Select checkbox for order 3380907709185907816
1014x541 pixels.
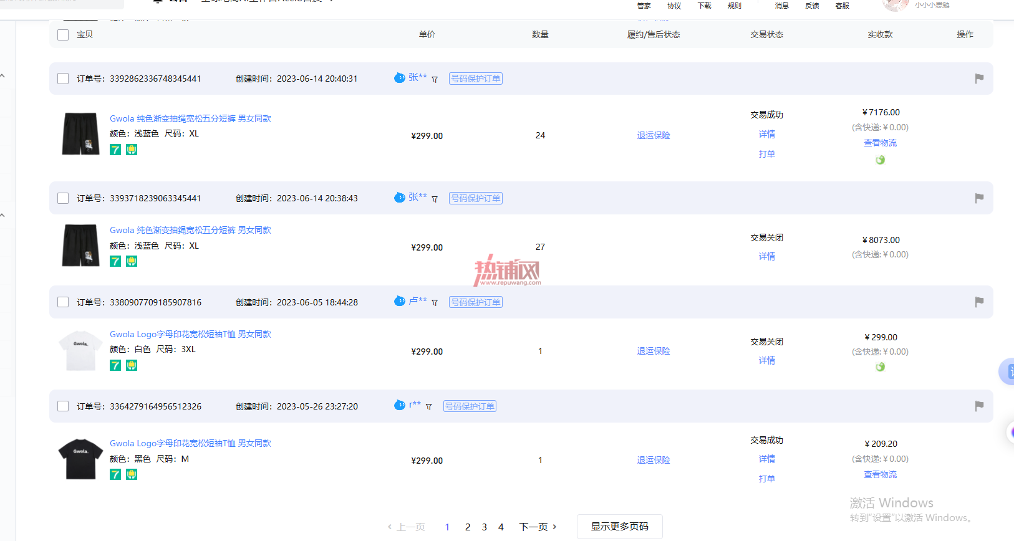(63, 302)
